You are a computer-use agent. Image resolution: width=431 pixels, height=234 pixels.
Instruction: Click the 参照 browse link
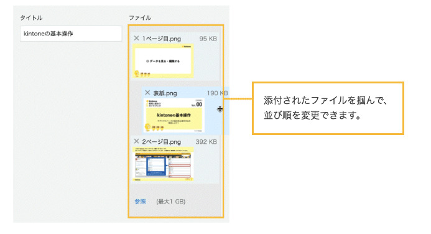tap(140, 202)
